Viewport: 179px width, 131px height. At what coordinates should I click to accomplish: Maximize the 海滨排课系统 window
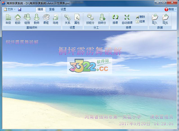click(163, 2)
